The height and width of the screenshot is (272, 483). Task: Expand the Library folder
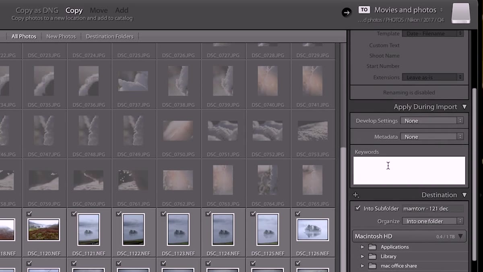[362, 256]
